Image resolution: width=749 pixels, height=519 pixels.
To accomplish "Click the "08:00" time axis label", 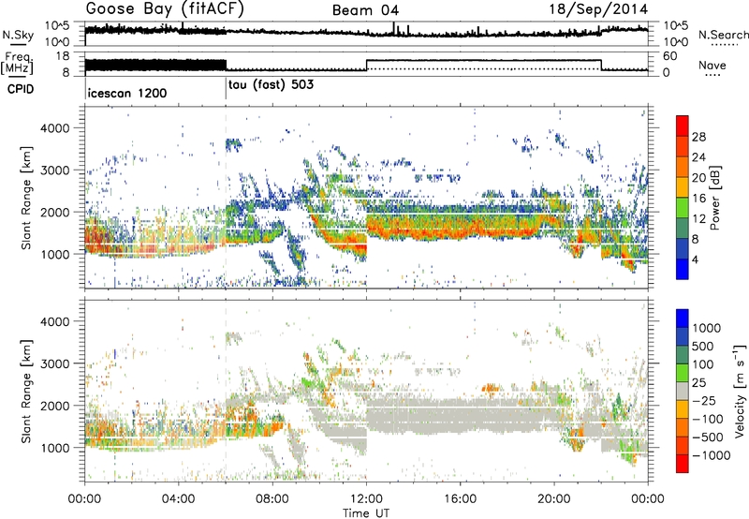I will (x=272, y=498).
